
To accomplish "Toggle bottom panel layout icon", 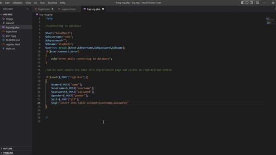I will [x=247, y=3].
